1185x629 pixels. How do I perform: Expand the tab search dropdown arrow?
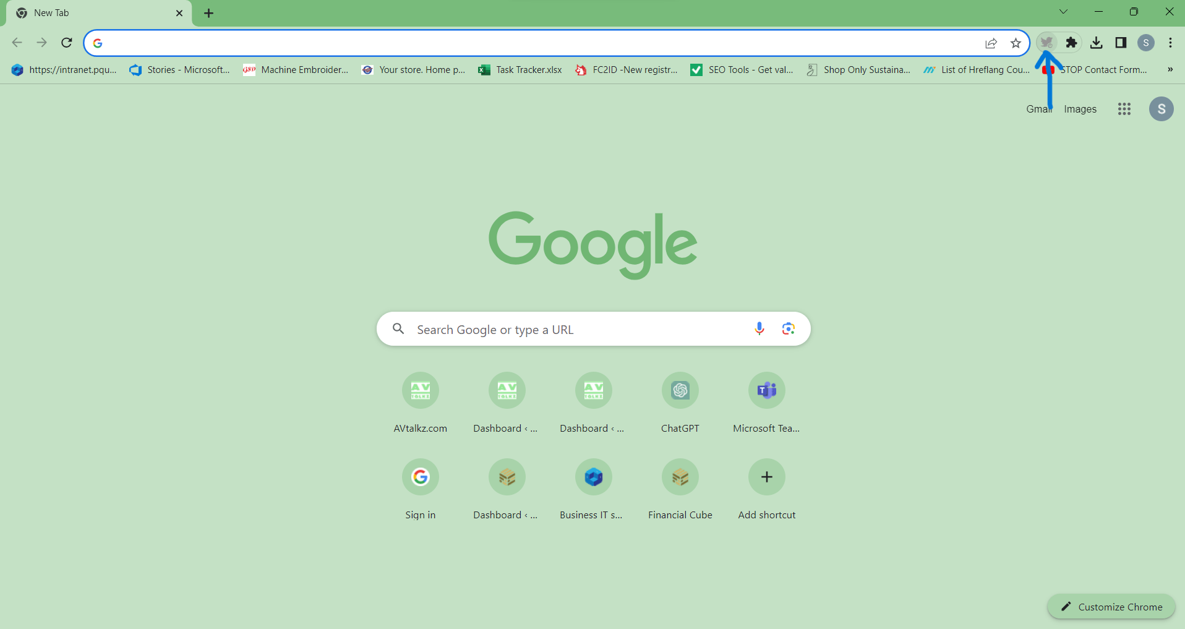tap(1063, 12)
